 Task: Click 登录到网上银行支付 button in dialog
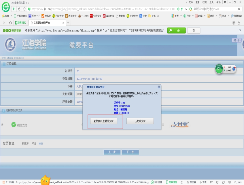pos(104,121)
